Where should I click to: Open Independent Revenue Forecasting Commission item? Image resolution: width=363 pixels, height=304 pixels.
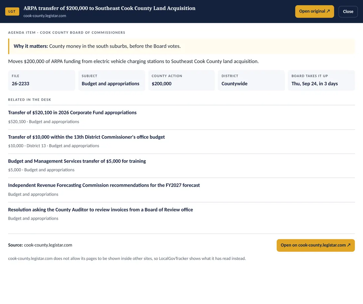coord(104,185)
